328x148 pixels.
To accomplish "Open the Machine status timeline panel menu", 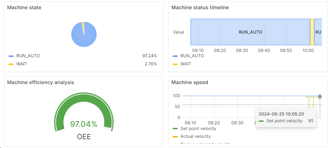I will [x=200, y=7].
